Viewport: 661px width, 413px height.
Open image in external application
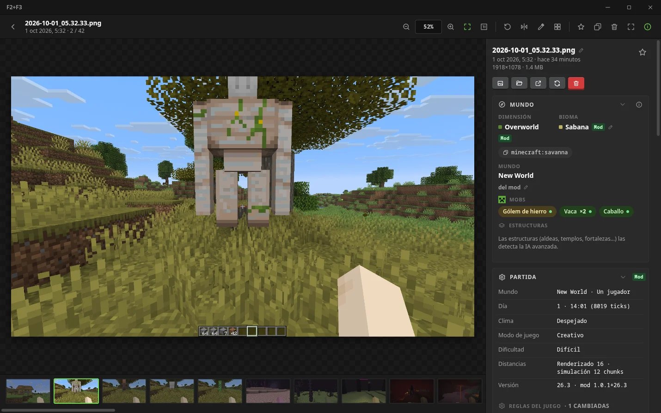pos(538,83)
